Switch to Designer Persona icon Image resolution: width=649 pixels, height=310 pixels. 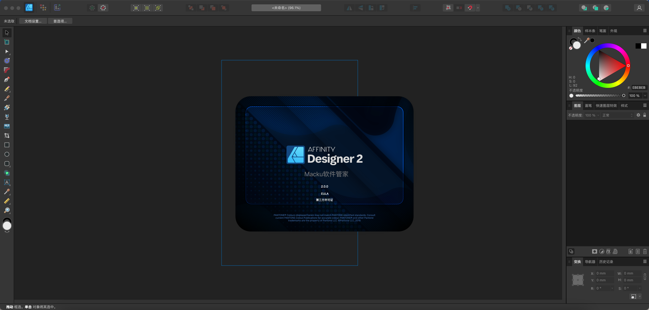pos(29,8)
